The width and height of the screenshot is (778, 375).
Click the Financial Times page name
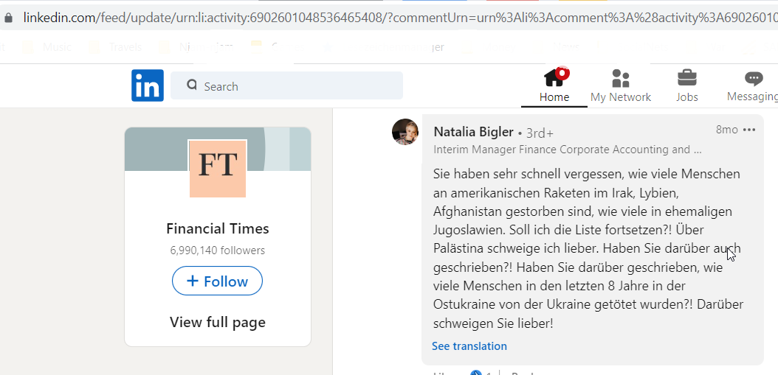tap(217, 228)
